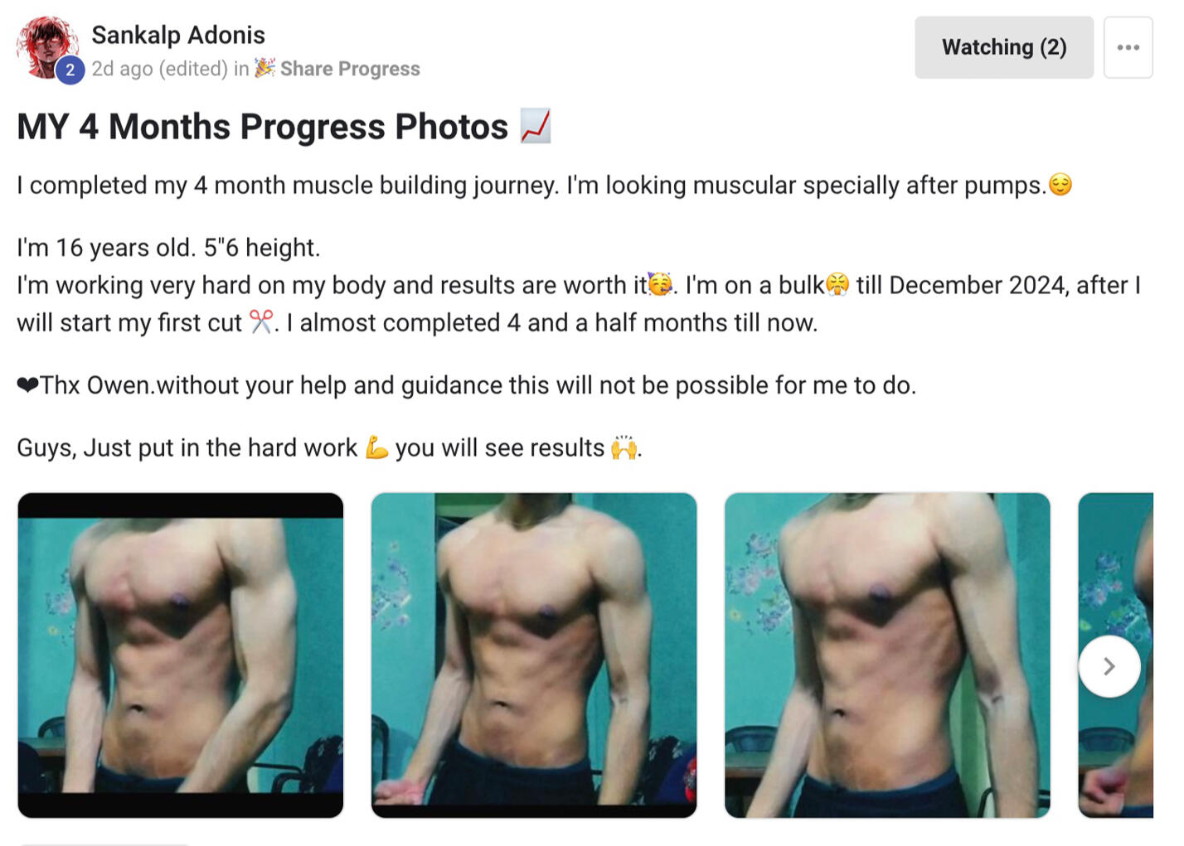This screenshot has width=1184, height=846.
Task: Toggle the Watching (2) button
Action: pyautogui.click(x=1003, y=47)
